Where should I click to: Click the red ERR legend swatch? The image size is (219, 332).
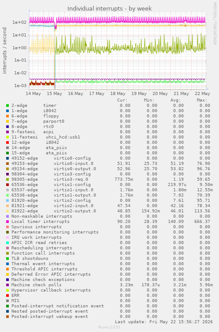click(7, 296)
